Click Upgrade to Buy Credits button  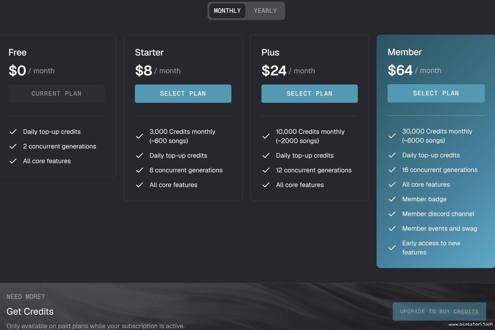[x=439, y=311]
